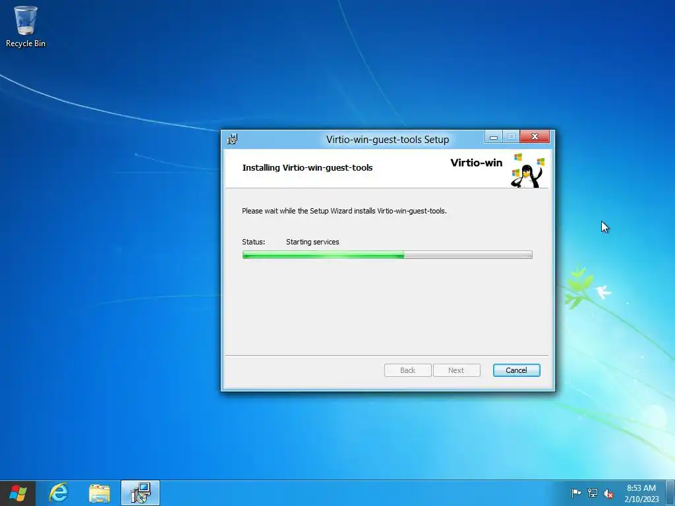Click the 'Starting services' status text
The width and height of the screenshot is (675, 506).
(312, 242)
